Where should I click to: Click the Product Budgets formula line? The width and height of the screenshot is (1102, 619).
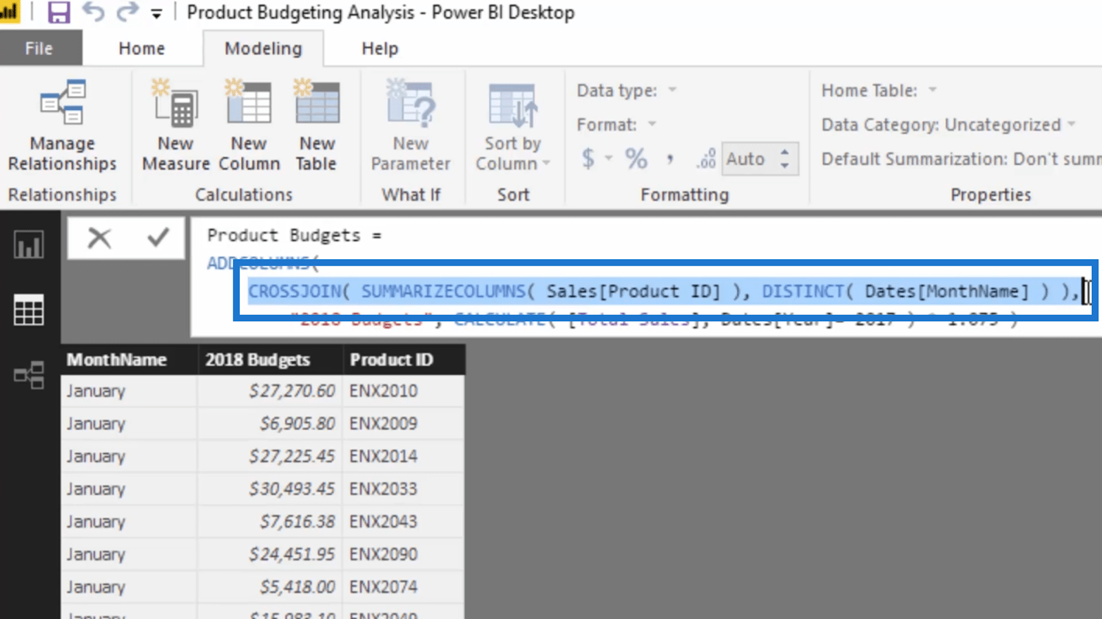(295, 235)
